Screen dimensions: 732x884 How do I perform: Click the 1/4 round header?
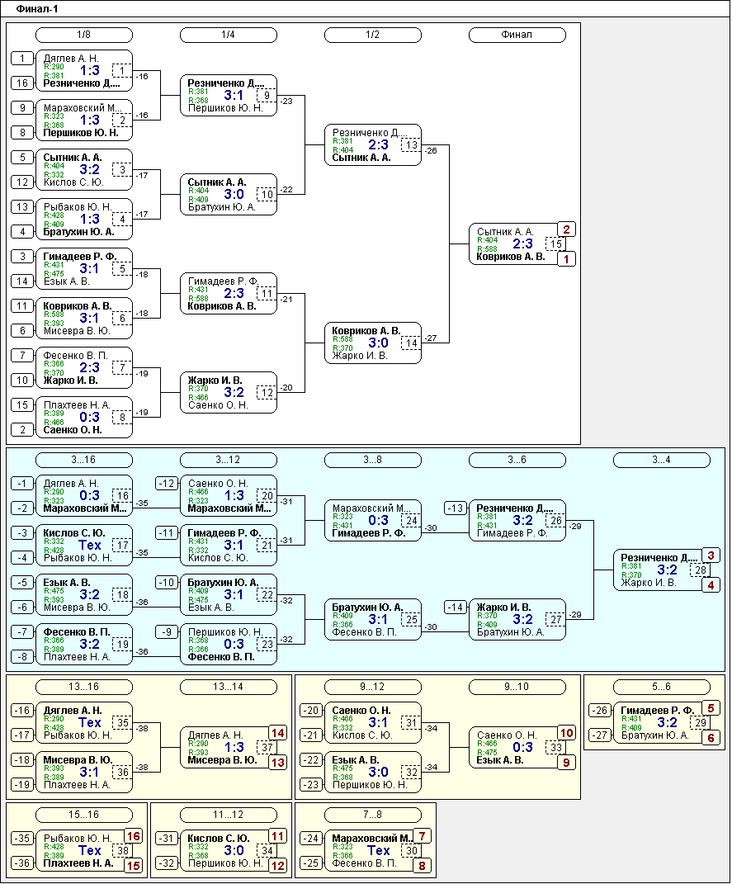[229, 35]
